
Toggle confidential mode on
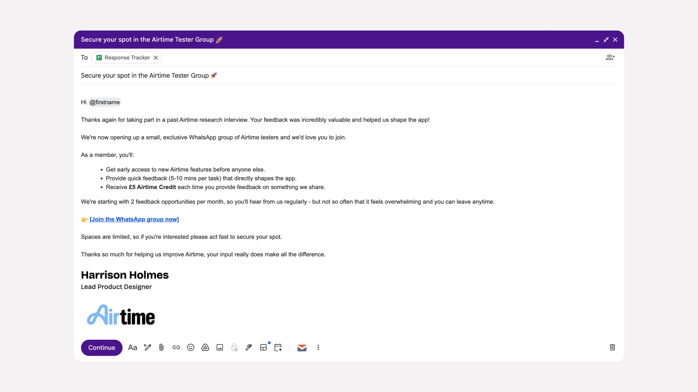[234, 347]
